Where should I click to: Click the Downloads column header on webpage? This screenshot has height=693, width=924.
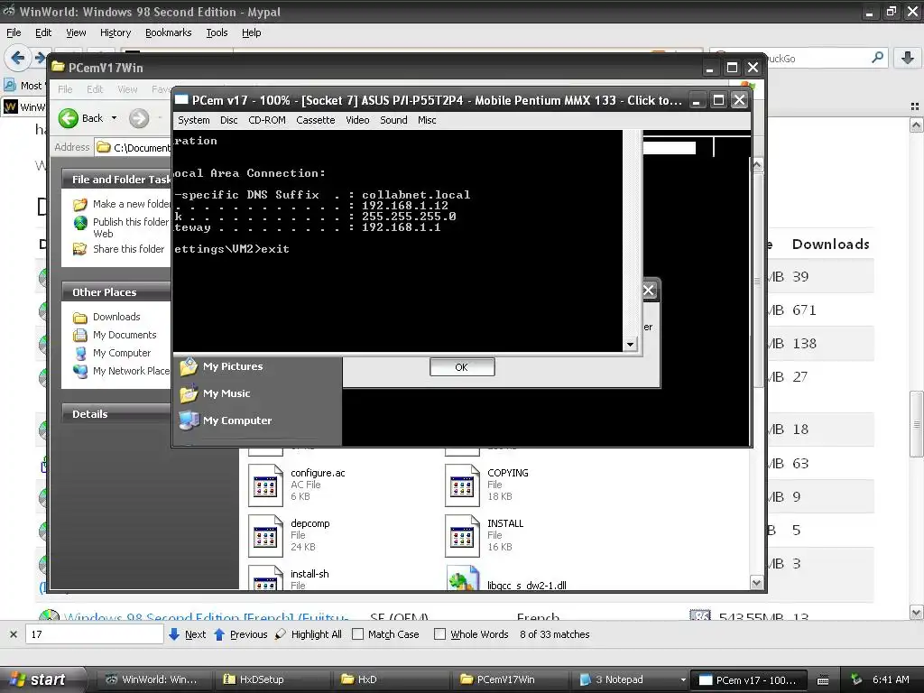coord(830,244)
